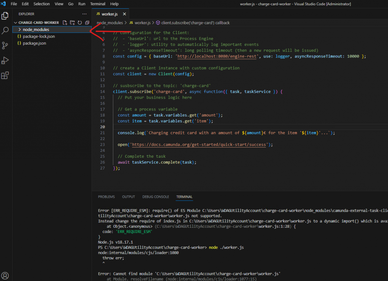
Task: Click 'const item' line 19
Action: click(165, 121)
